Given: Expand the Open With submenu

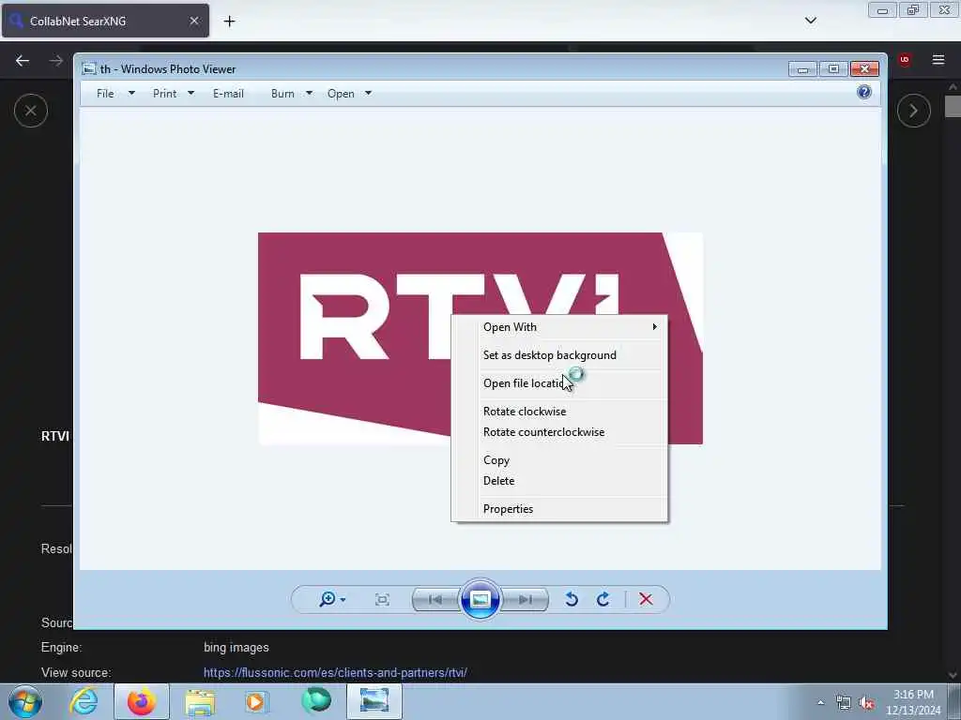Looking at the screenshot, I should click(x=559, y=327).
